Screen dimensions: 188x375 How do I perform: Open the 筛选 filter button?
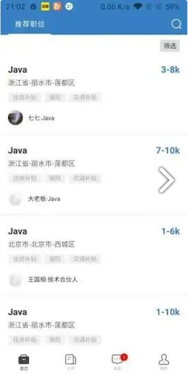click(170, 46)
